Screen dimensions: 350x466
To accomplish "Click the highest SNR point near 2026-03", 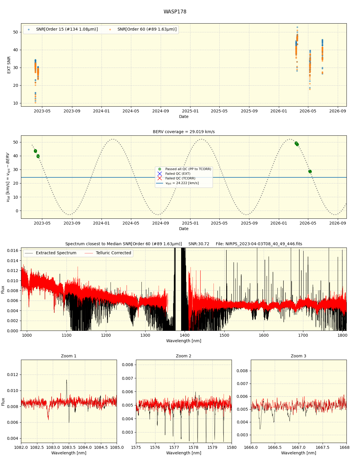I will click(x=297, y=27).
